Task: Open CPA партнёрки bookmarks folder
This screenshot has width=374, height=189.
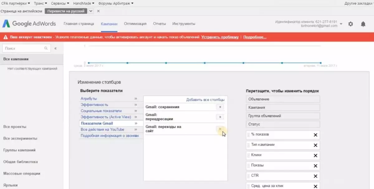Action: pos(16,3)
